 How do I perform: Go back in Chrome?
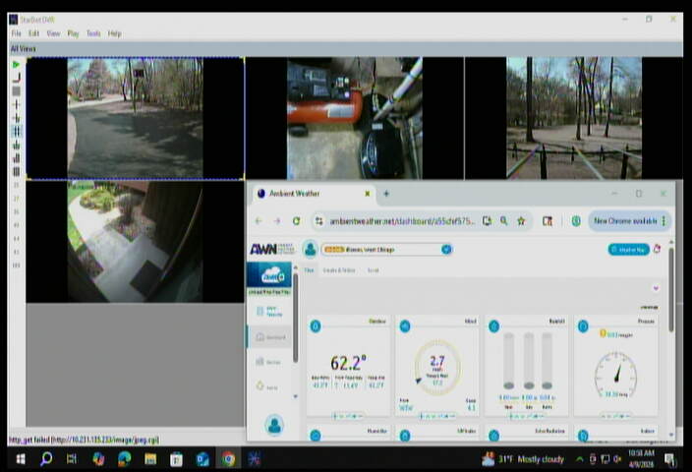tap(259, 221)
